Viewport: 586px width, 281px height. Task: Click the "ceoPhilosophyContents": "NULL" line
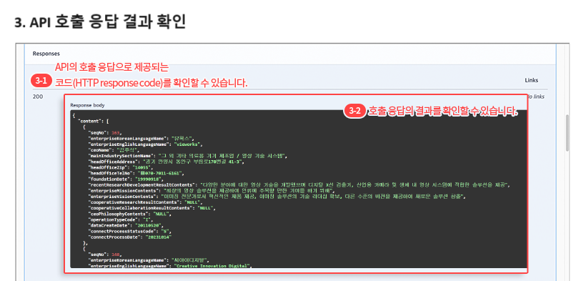[130, 214]
